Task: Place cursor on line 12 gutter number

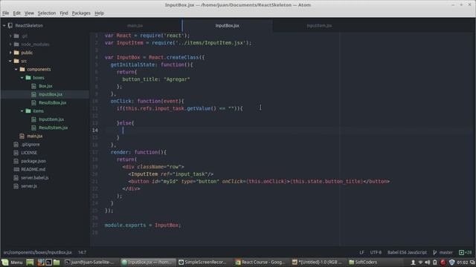Action: pyautogui.click(x=95, y=116)
